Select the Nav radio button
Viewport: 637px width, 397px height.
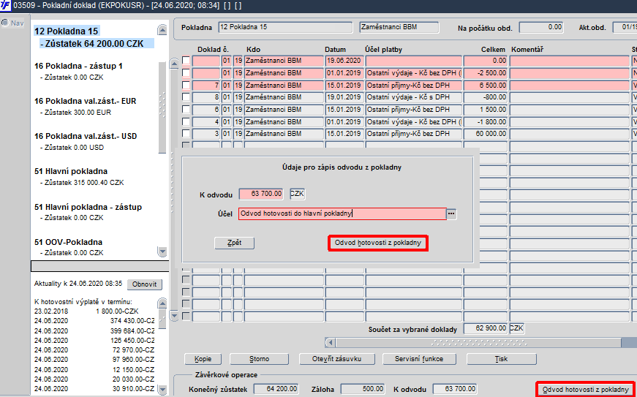point(5,23)
